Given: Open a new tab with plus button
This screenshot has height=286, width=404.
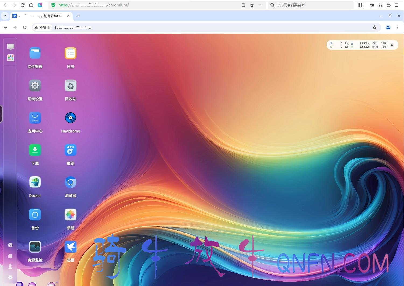Looking at the screenshot, I should 78,16.
